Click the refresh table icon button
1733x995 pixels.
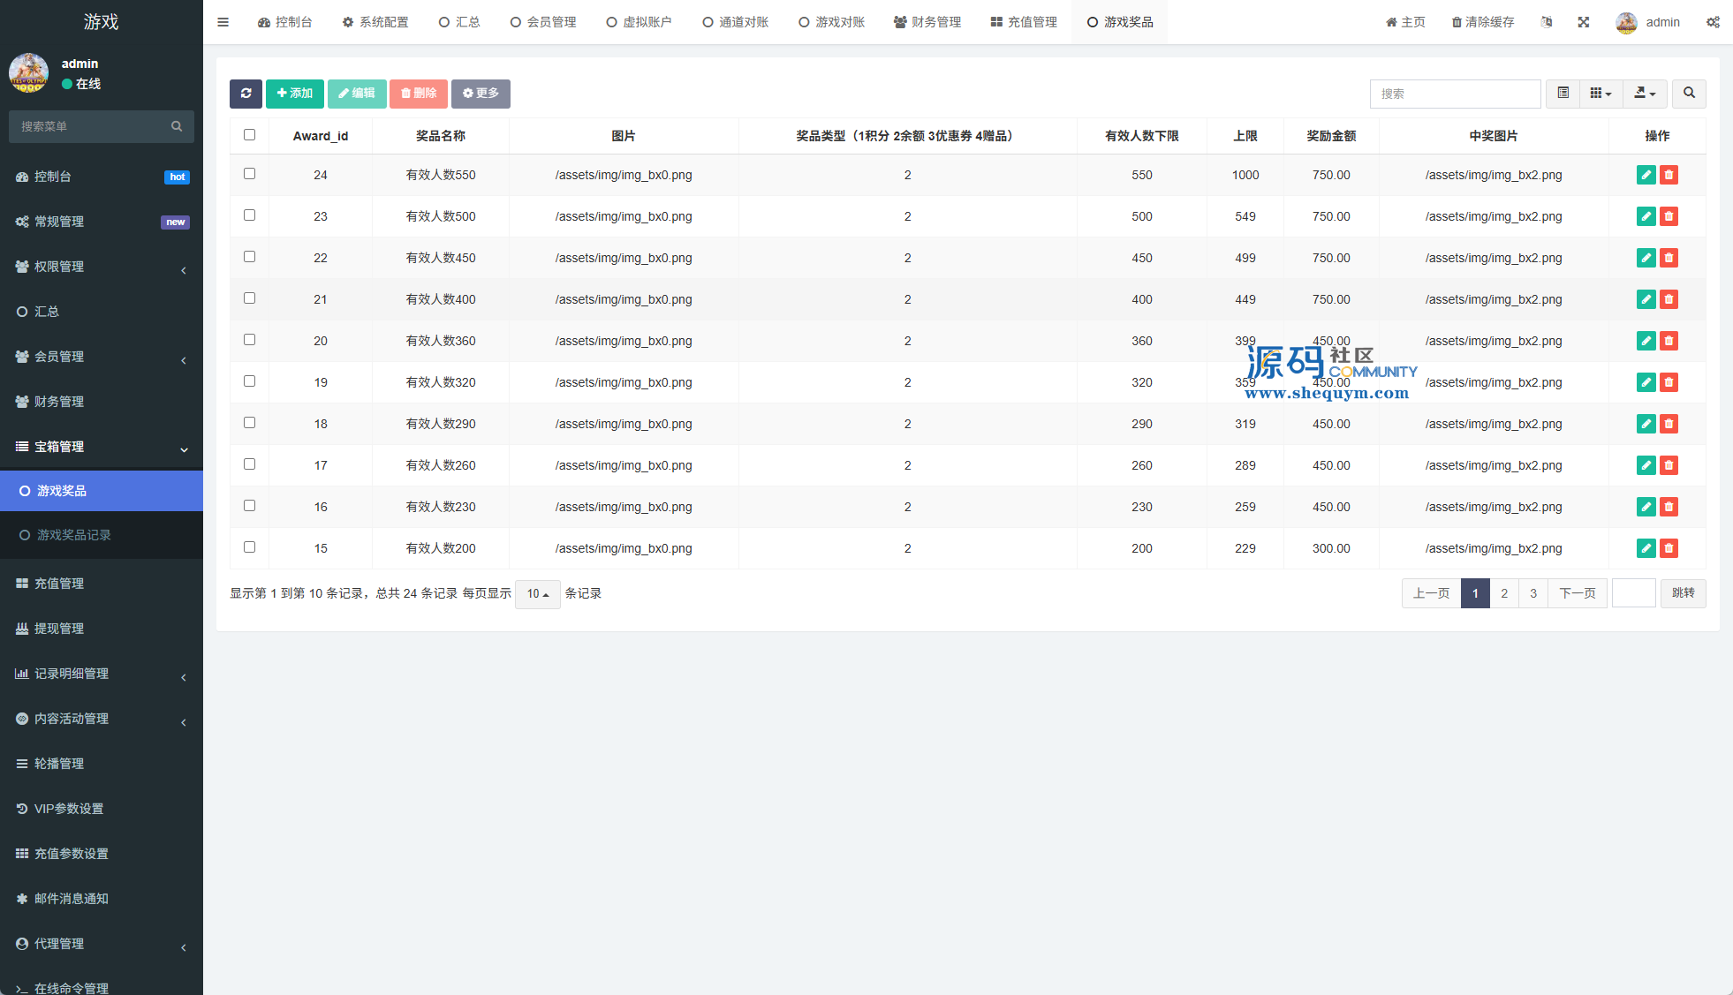click(x=246, y=94)
